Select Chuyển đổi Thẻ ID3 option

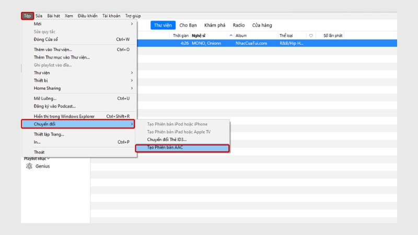click(167, 139)
